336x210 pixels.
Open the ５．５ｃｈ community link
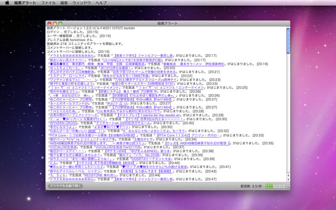click(x=58, y=175)
